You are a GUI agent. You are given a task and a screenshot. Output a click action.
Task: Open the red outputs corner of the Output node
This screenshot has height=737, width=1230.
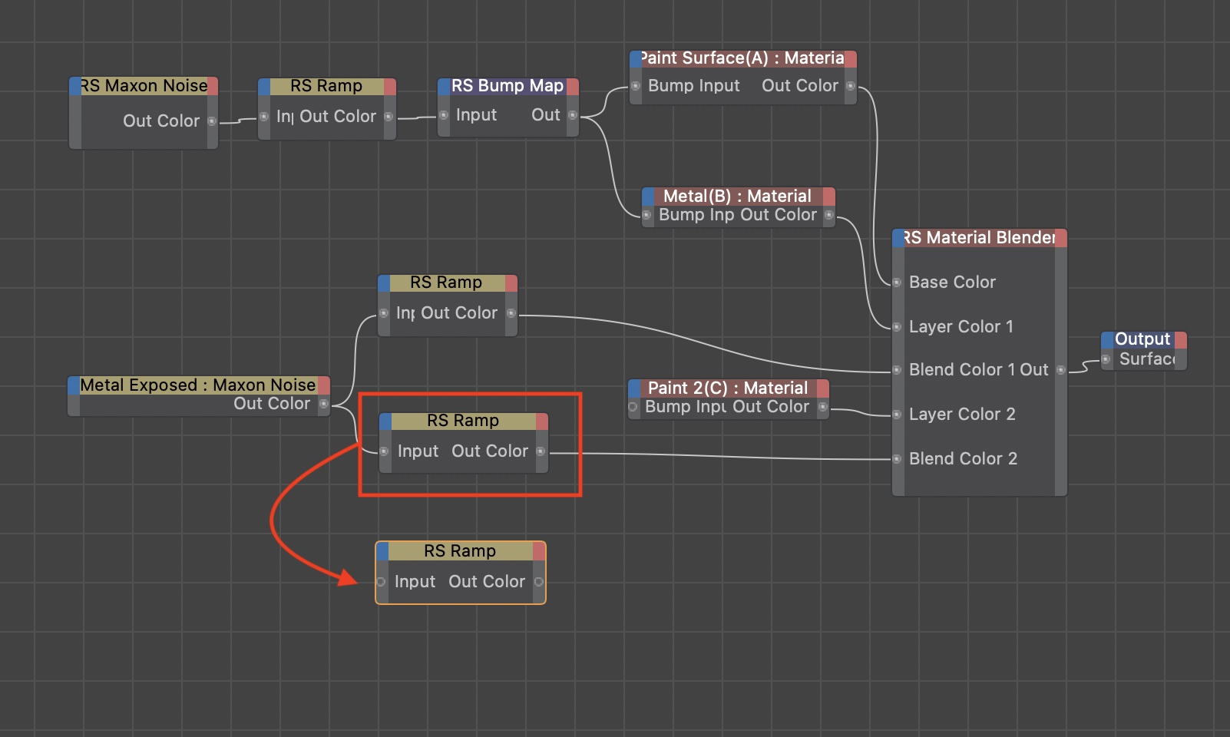point(1181,339)
